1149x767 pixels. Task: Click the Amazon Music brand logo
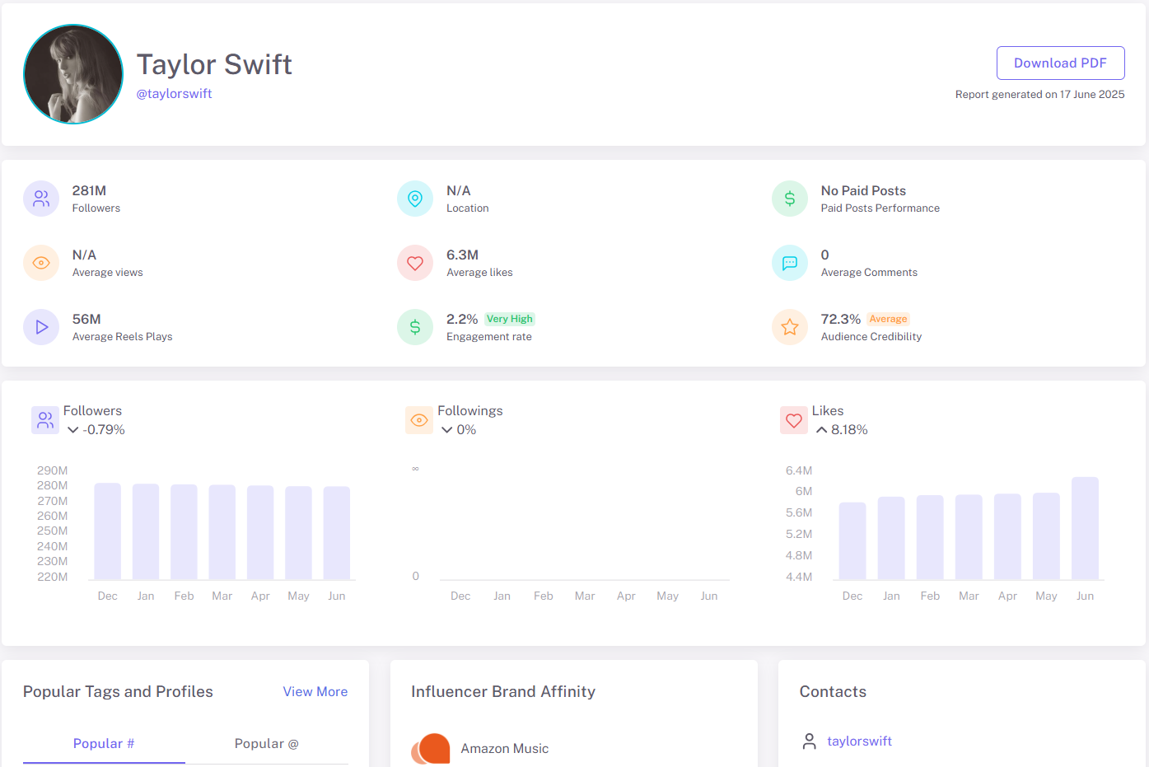(x=431, y=749)
